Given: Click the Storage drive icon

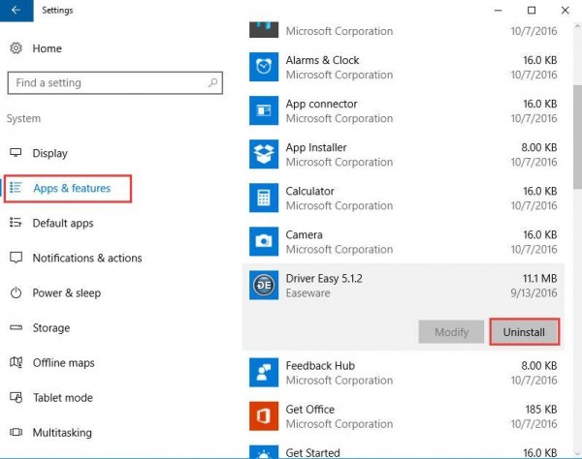Looking at the screenshot, I should [x=16, y=327].
